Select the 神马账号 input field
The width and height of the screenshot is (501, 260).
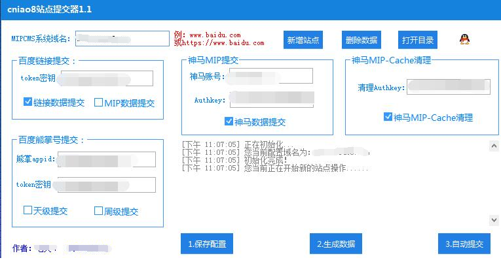coord(271,76)
